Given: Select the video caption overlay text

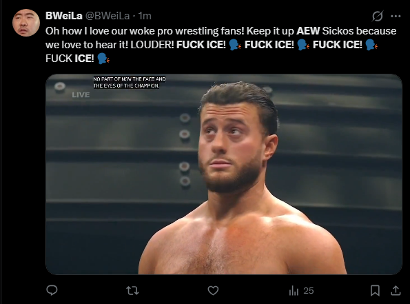Looking at the screenshot, I should (x=130, y=82).
